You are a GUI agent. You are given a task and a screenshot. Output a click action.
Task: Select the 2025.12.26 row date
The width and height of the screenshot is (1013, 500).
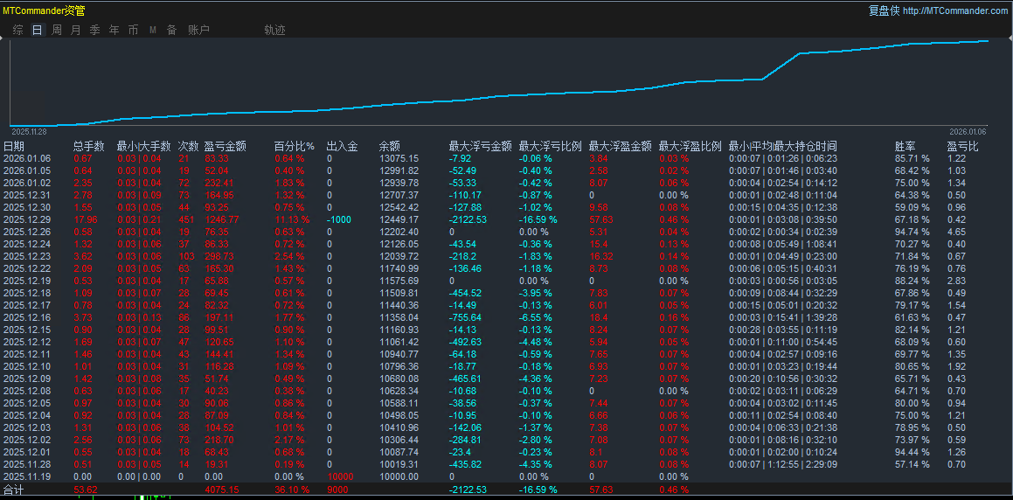click(25, 232)
